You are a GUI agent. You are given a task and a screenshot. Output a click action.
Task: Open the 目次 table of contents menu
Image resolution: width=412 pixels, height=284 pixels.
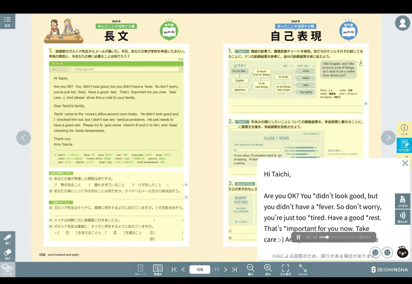[x=7, y=20]
